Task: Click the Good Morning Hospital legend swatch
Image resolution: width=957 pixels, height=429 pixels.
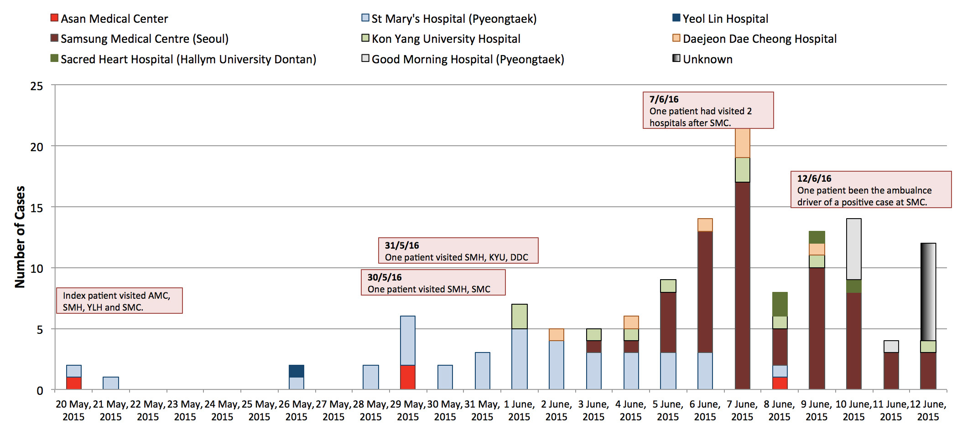Action: click(365, 58)
